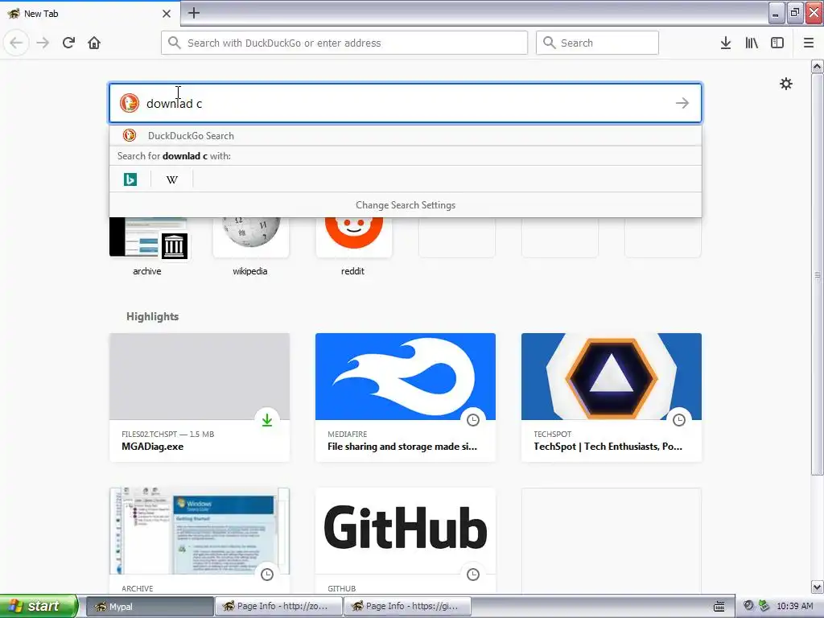The image size is (824, 618).
Task: Click the taskbar clock showing 10:39 AM
Action: (794, 606)
